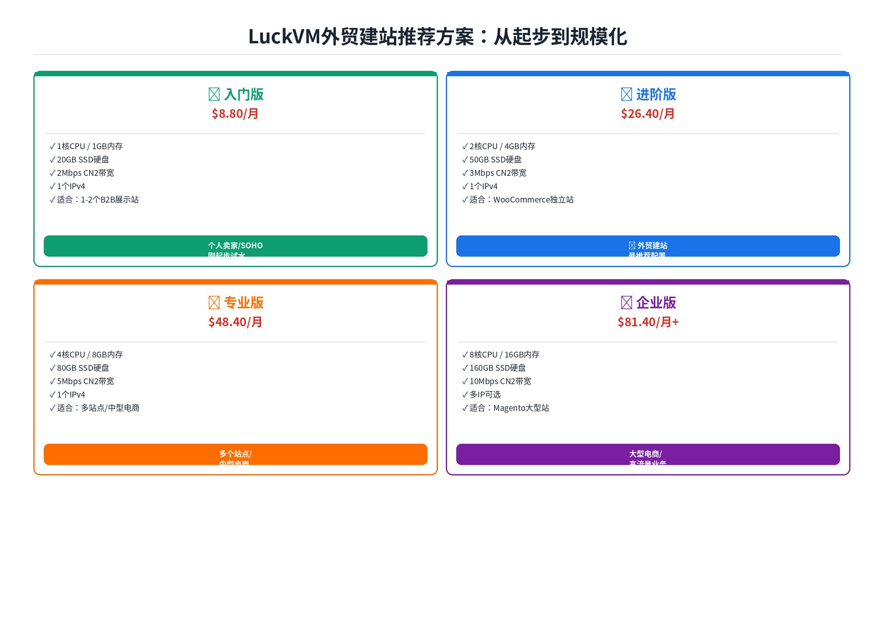Click the blue 外贸建站 recommended button

click(x=648, y=246)
